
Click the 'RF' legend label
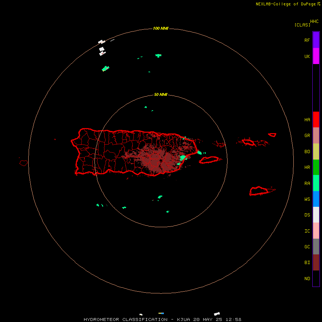pos(307,40)
